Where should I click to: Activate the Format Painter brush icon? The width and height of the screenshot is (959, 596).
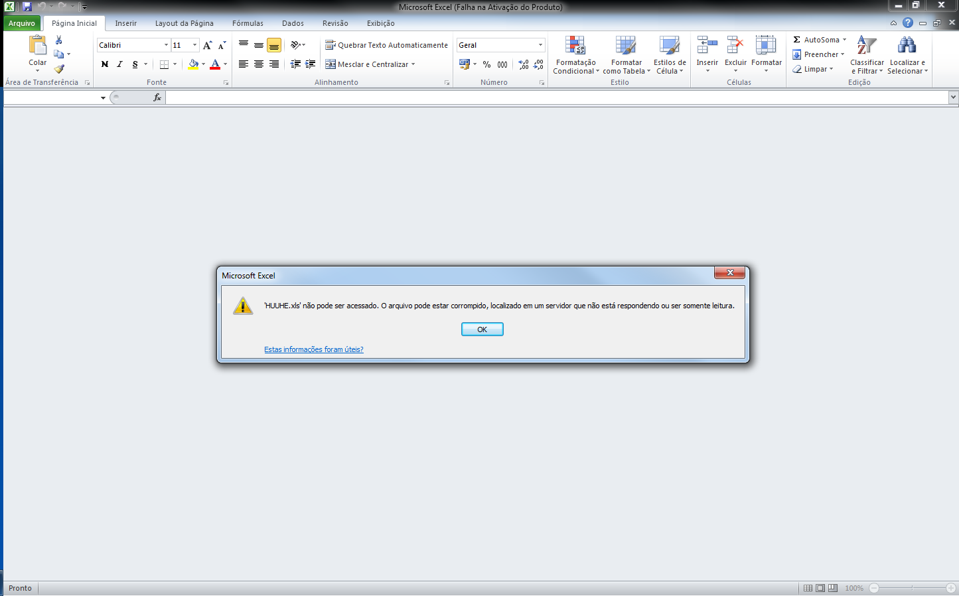pos(59,68)
